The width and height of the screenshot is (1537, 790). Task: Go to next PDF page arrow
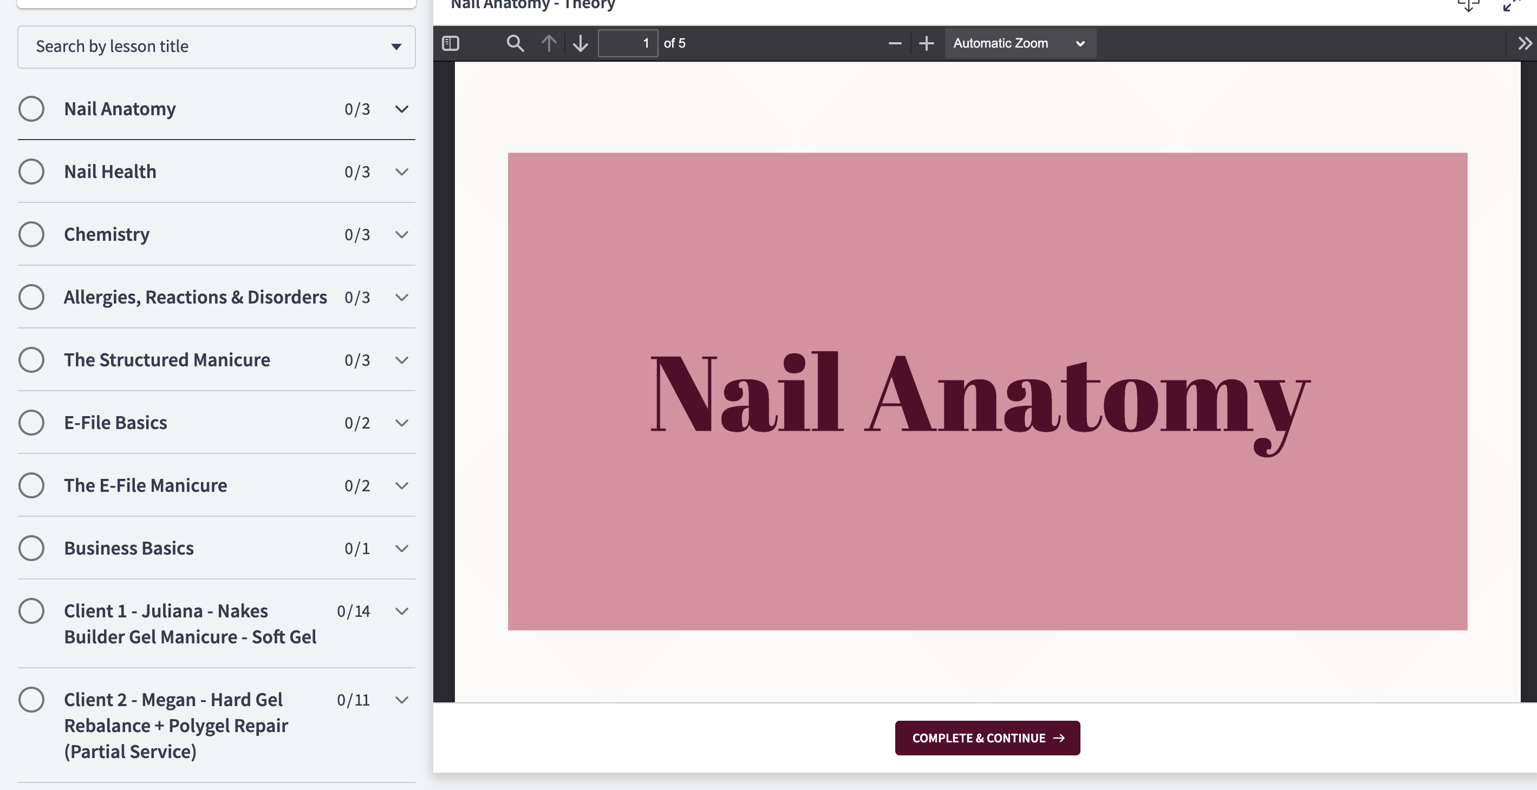580,43
